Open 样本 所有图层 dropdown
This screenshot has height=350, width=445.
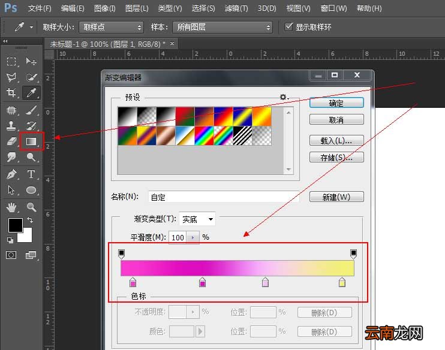(222, 27)
